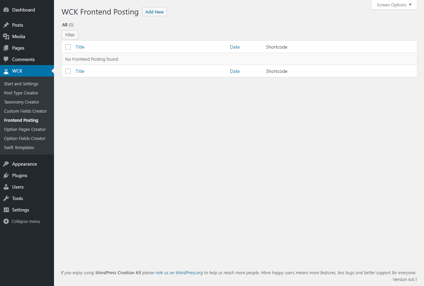The width and height of the screenshot is (424, 286).
Task: Open Custom Fields Creator submenu item
Action: 25,111
